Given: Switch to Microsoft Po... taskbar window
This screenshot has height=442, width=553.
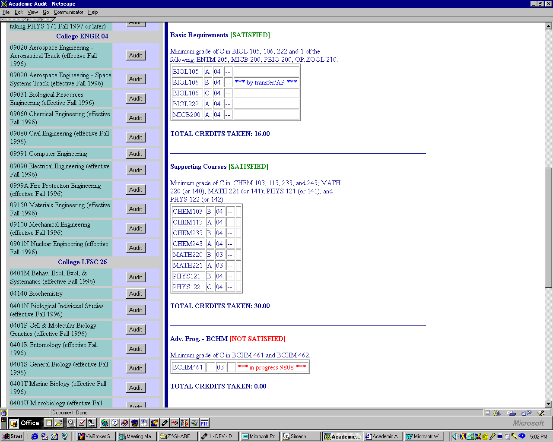Looking at the screenshot, I should point(260,436).
